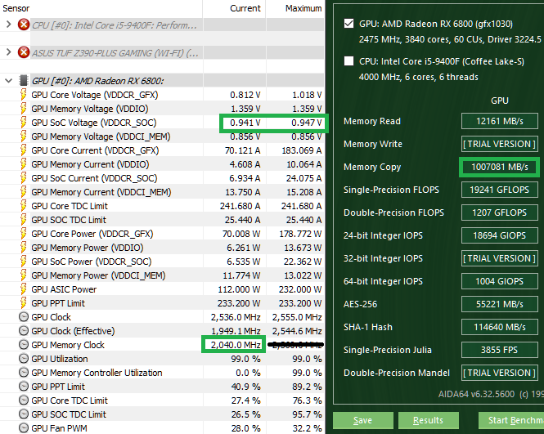Click the Memory Write TRIAL VERSION box
This screenshot has height=434, width=544.
[500, 144]
